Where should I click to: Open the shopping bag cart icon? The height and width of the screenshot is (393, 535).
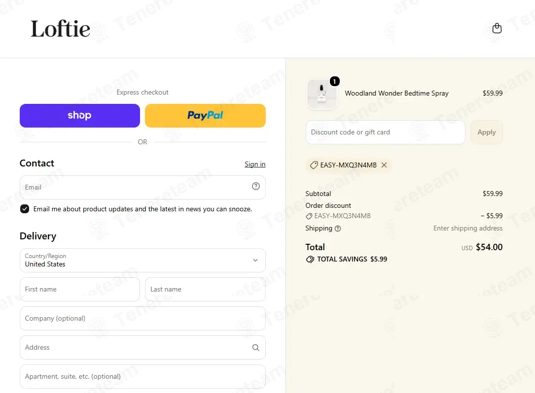pyautogui.click(x=497, y=28)
